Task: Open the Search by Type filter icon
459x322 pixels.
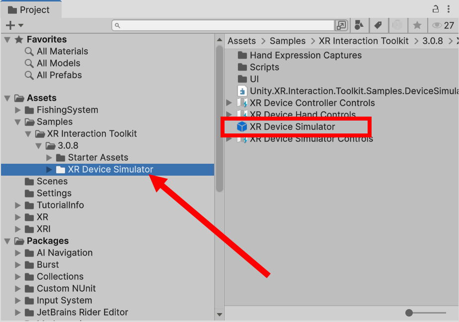Action: coord(359,25)
